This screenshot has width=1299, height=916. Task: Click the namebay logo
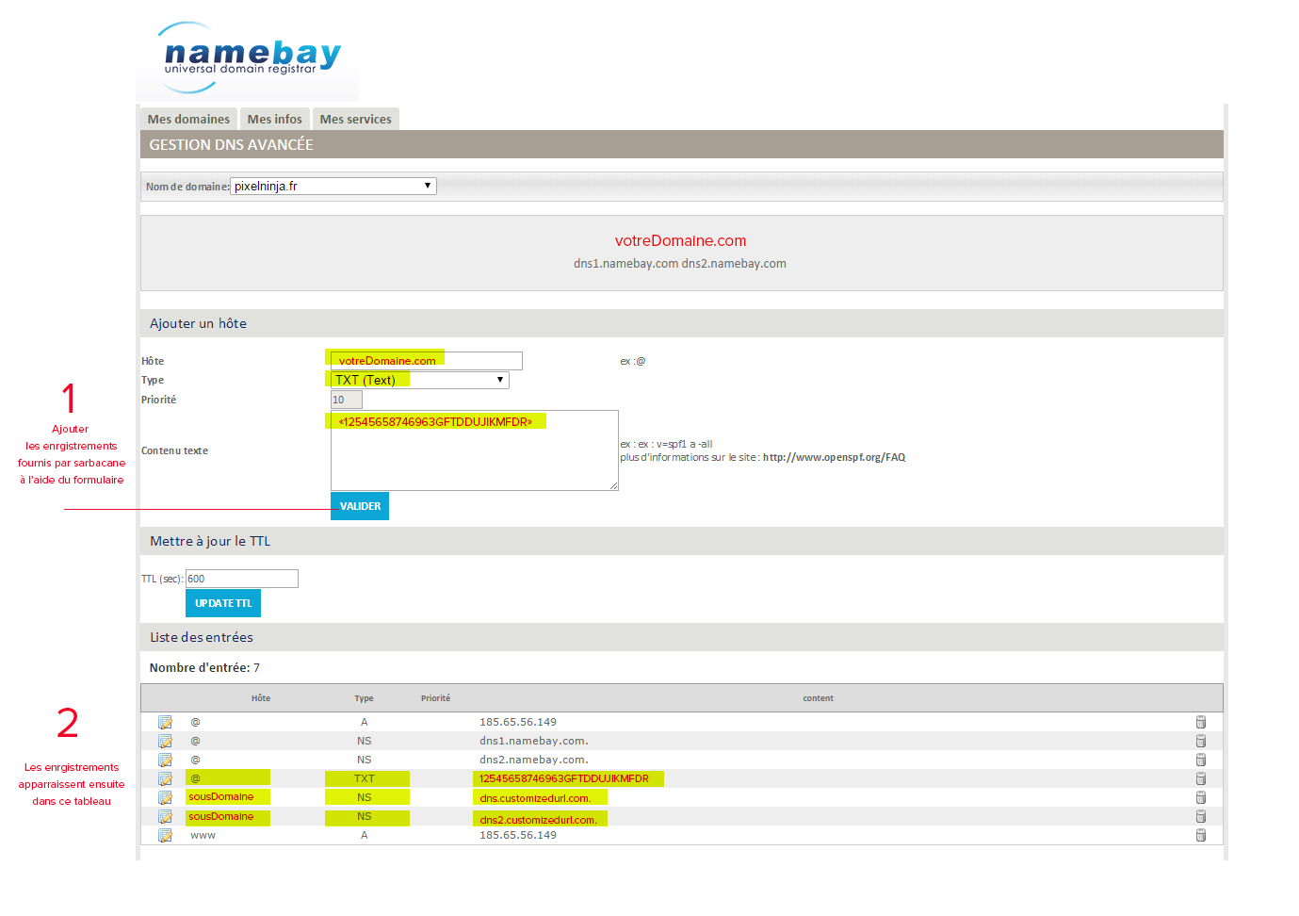(248, 57)
